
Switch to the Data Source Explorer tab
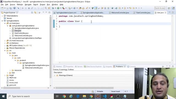pyautogui.click(x=93, y=67)
